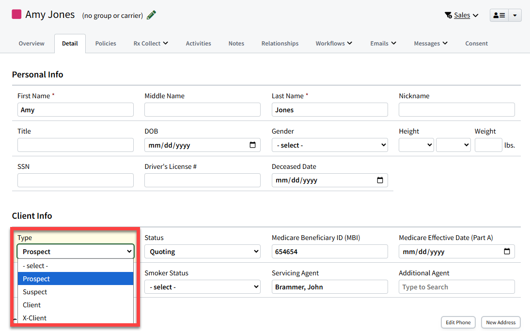Choose Suspect in the Type list

[x=76, y=292]
